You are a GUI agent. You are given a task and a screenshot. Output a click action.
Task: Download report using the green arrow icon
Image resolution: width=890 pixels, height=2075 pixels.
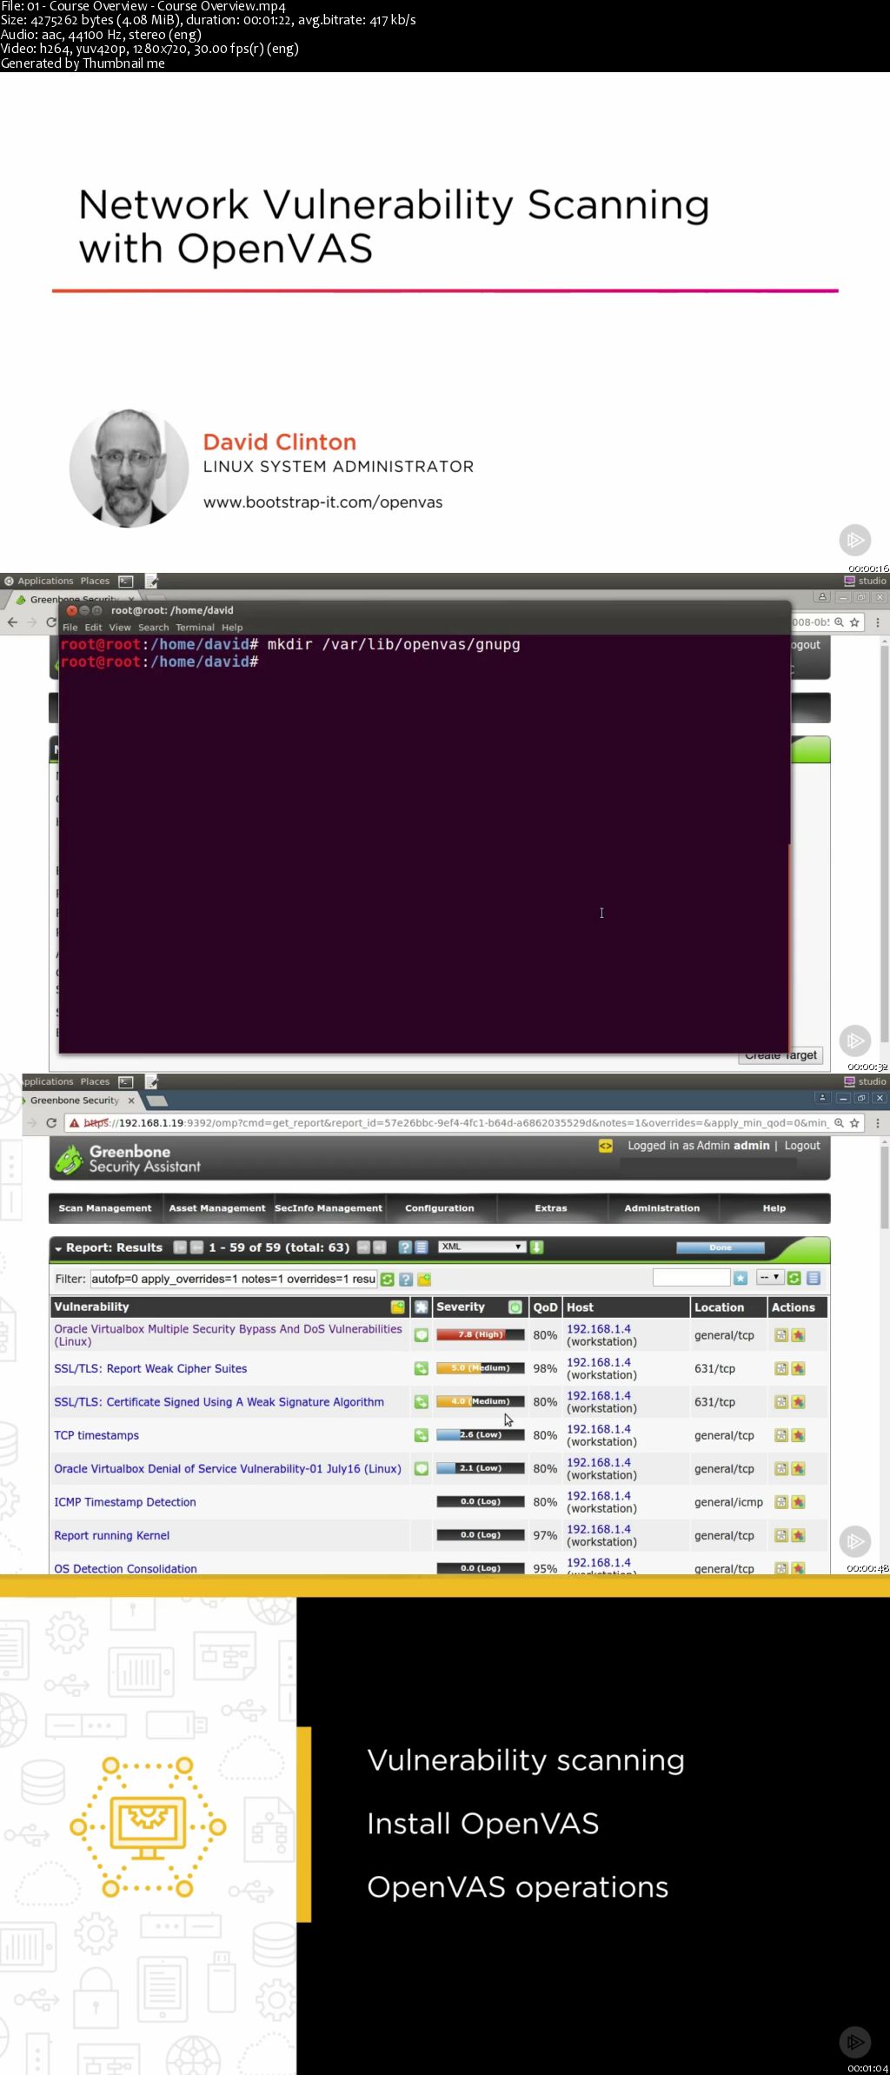point(537,1247)
